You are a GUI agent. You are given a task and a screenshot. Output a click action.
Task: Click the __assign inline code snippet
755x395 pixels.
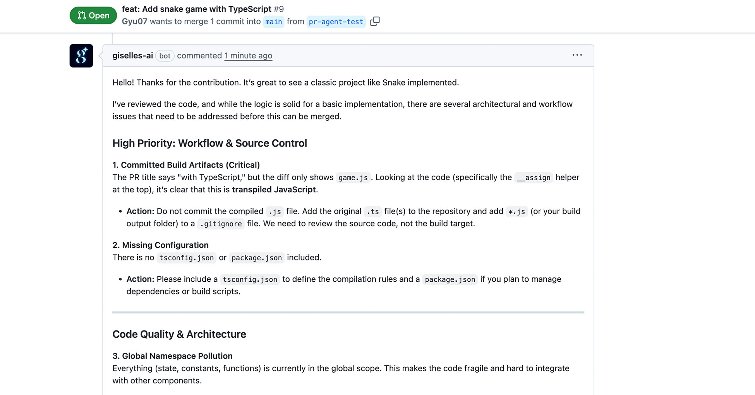[533, 178]
